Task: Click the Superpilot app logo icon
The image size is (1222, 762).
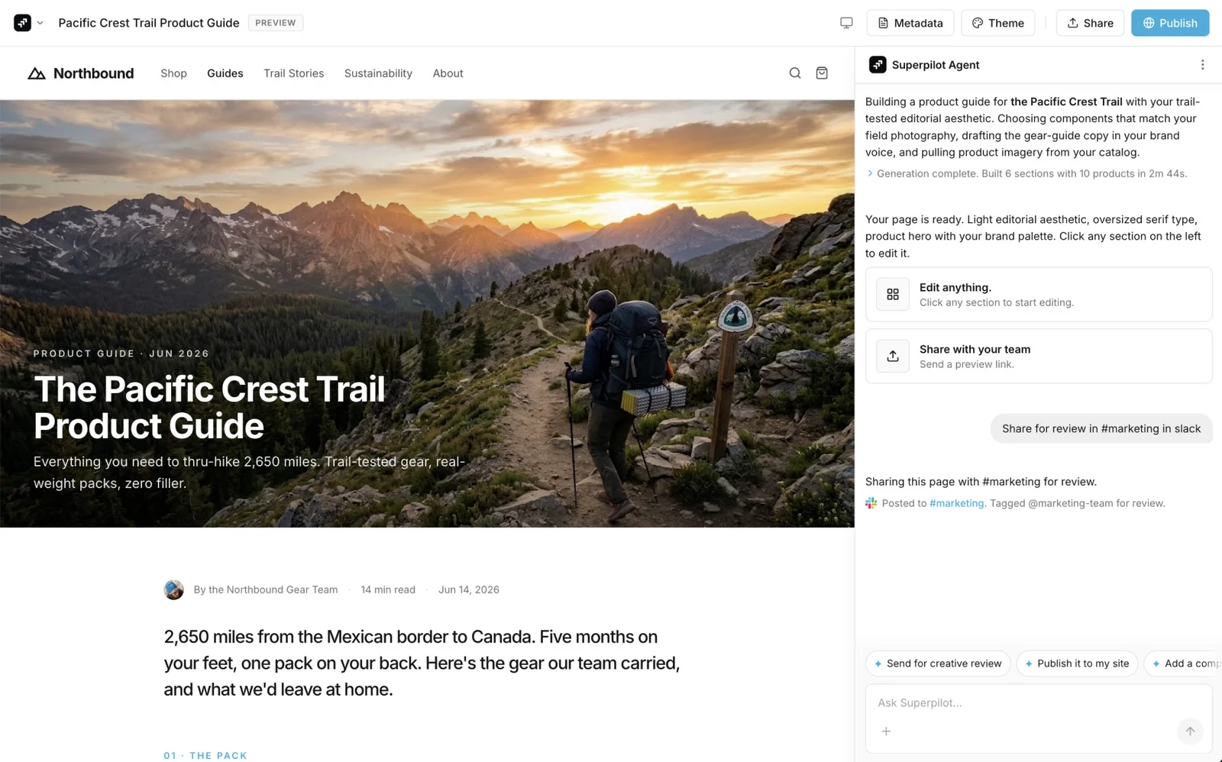Action: click(x=22, y=23)
